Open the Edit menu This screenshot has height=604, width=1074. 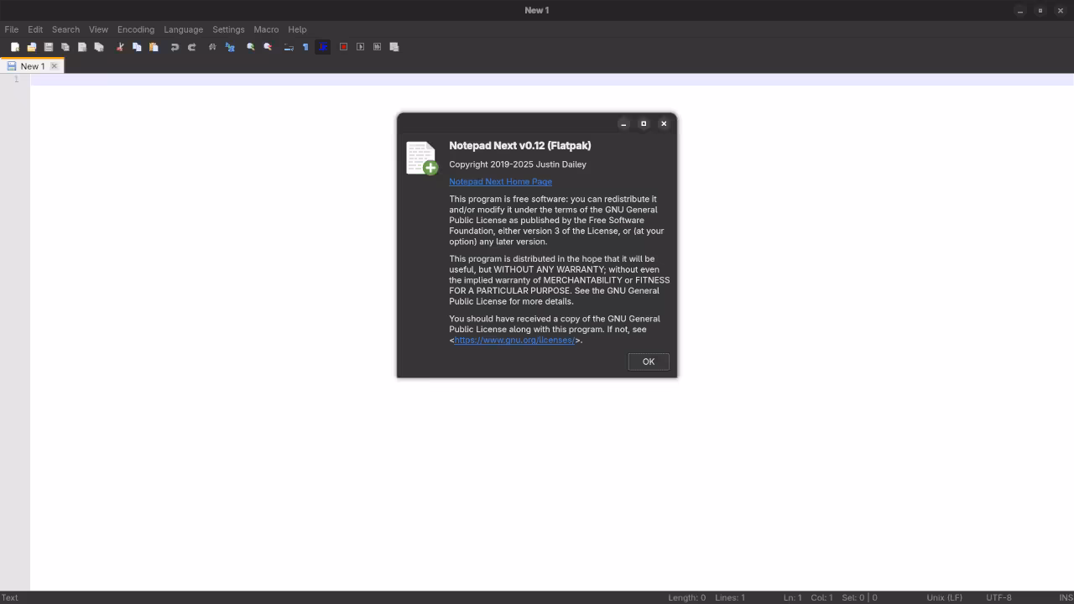pyautogui.click(x=35, y=29)
